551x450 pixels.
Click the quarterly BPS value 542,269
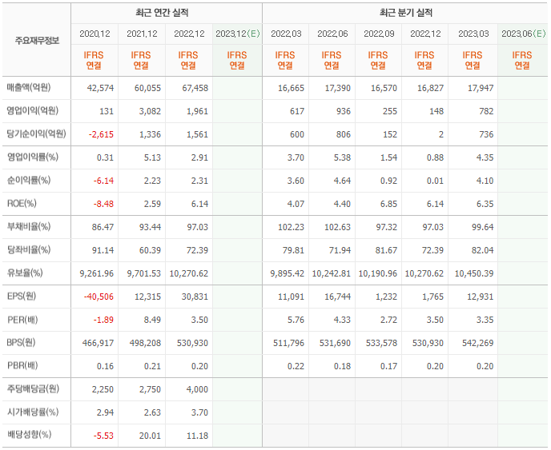pyautogui.click(x=478, y=343)
